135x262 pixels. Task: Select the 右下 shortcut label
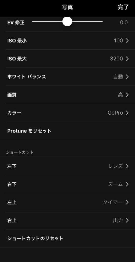pos(12,184)
